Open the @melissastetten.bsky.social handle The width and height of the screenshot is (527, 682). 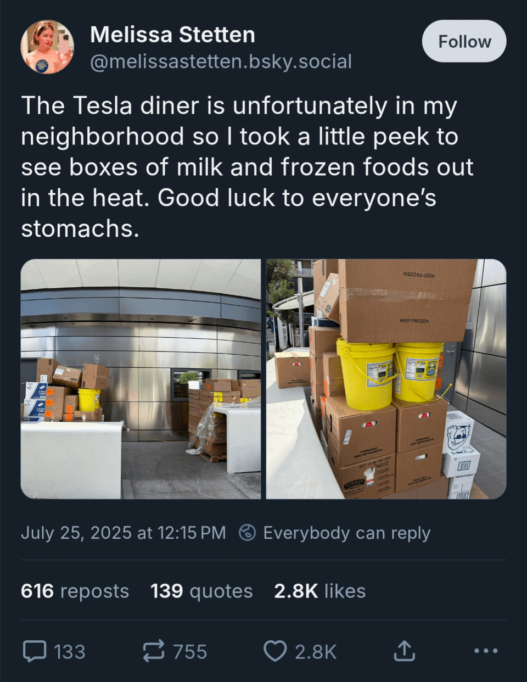[x=221, y=62]
